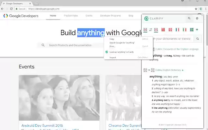Click the Clarify logo in panel header

(x=154, y=19)
